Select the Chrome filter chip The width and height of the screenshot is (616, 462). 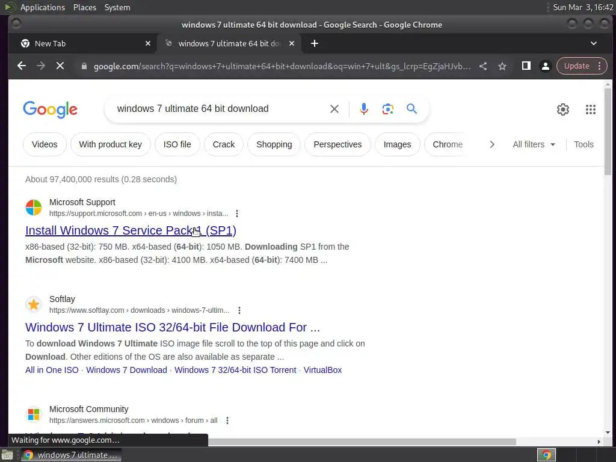[447, 144]
